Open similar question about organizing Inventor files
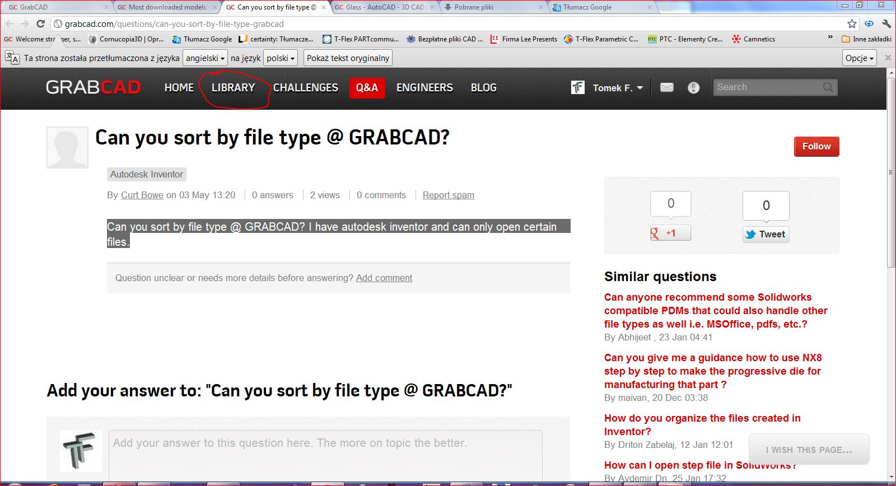Screen dimensions: 896x486 (x=702, y=424)
